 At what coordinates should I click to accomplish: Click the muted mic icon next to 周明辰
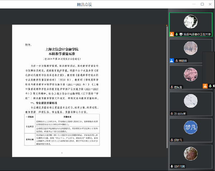tap(176, 60)
